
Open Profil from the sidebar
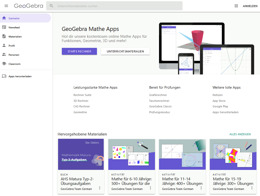tap(12, 46)
